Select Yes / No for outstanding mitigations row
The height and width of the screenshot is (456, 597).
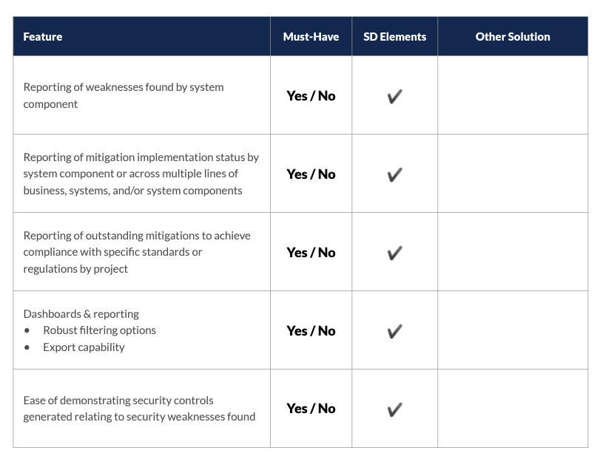[311, 253]
